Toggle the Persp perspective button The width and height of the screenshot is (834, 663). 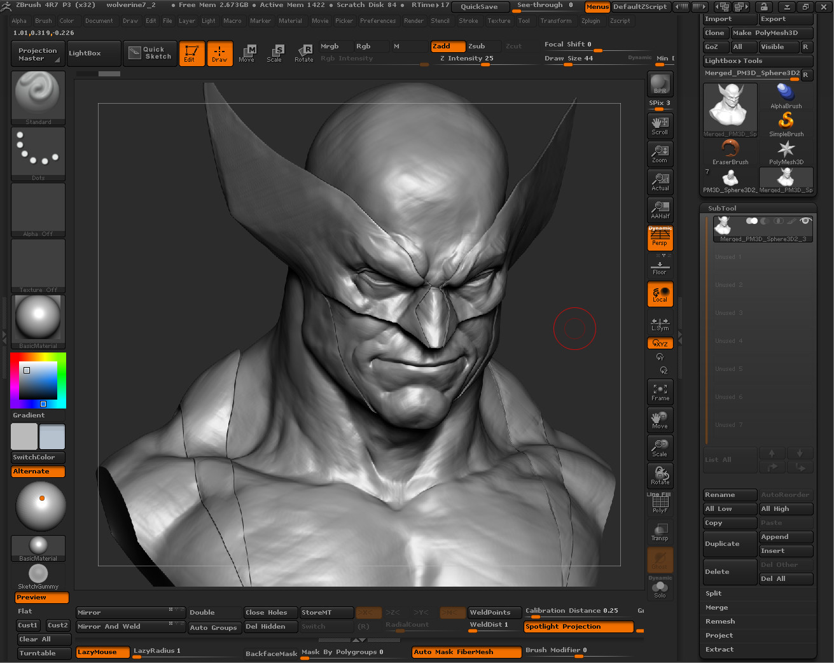tap(660, 238)
